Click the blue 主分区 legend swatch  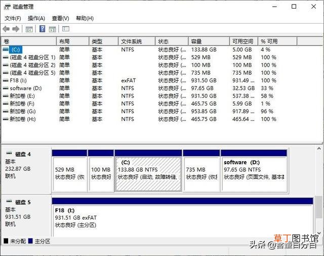[x=30, y=241]
